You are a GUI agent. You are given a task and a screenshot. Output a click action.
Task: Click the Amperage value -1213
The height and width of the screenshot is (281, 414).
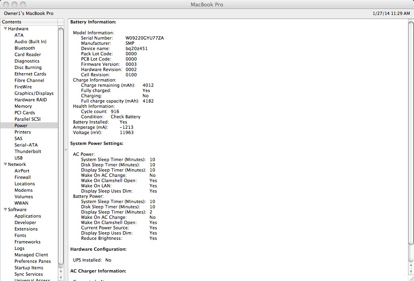[126, 127]
